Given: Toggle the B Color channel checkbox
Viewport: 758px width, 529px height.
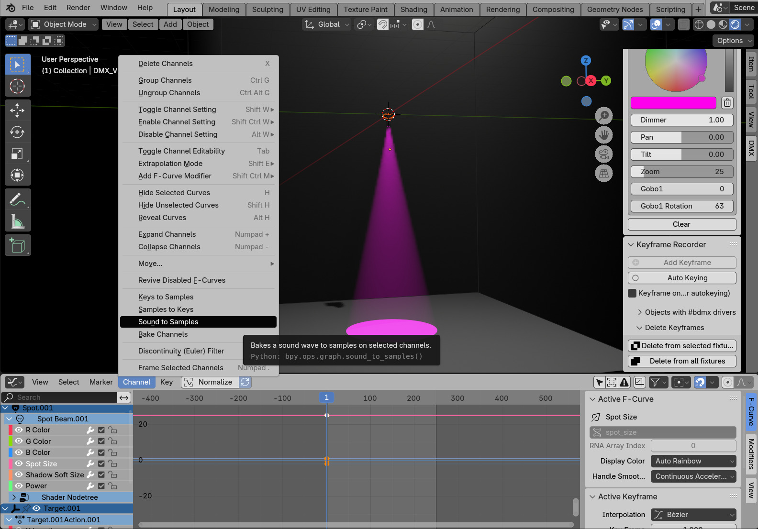Looking at the screenshot, I should click(101, 452).
